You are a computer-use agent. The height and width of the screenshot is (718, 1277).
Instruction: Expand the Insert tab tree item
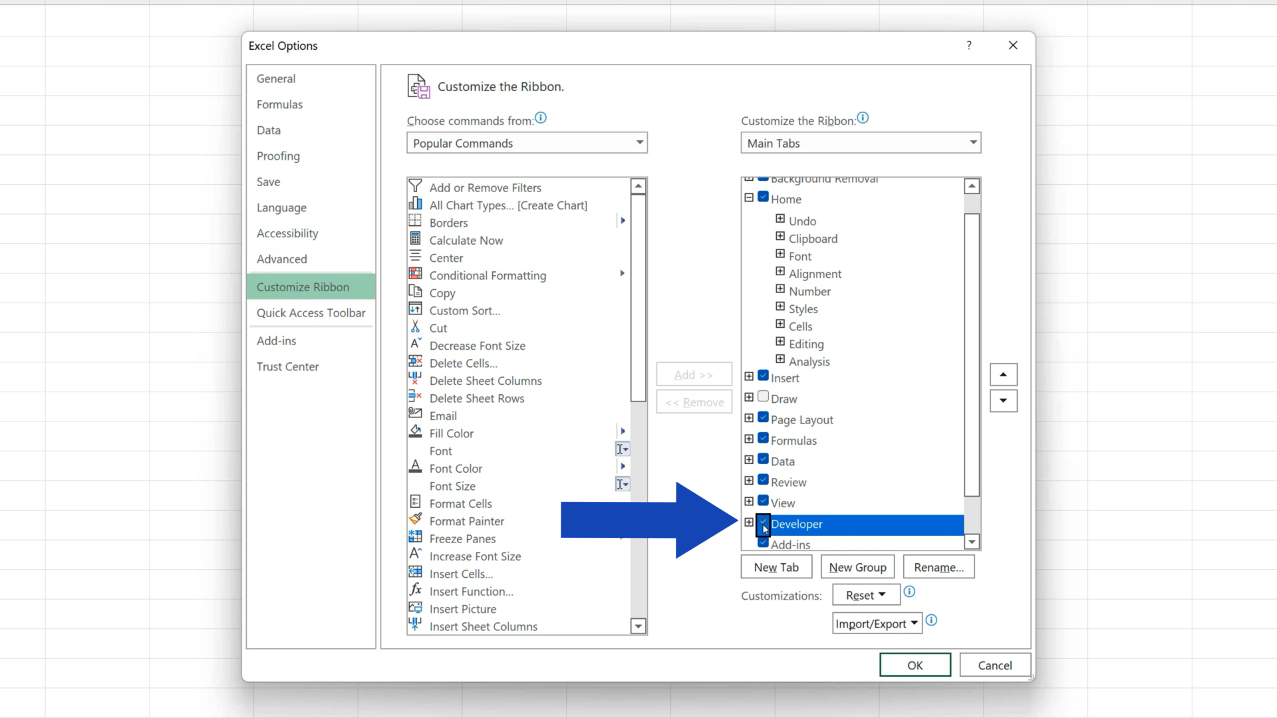748,376
